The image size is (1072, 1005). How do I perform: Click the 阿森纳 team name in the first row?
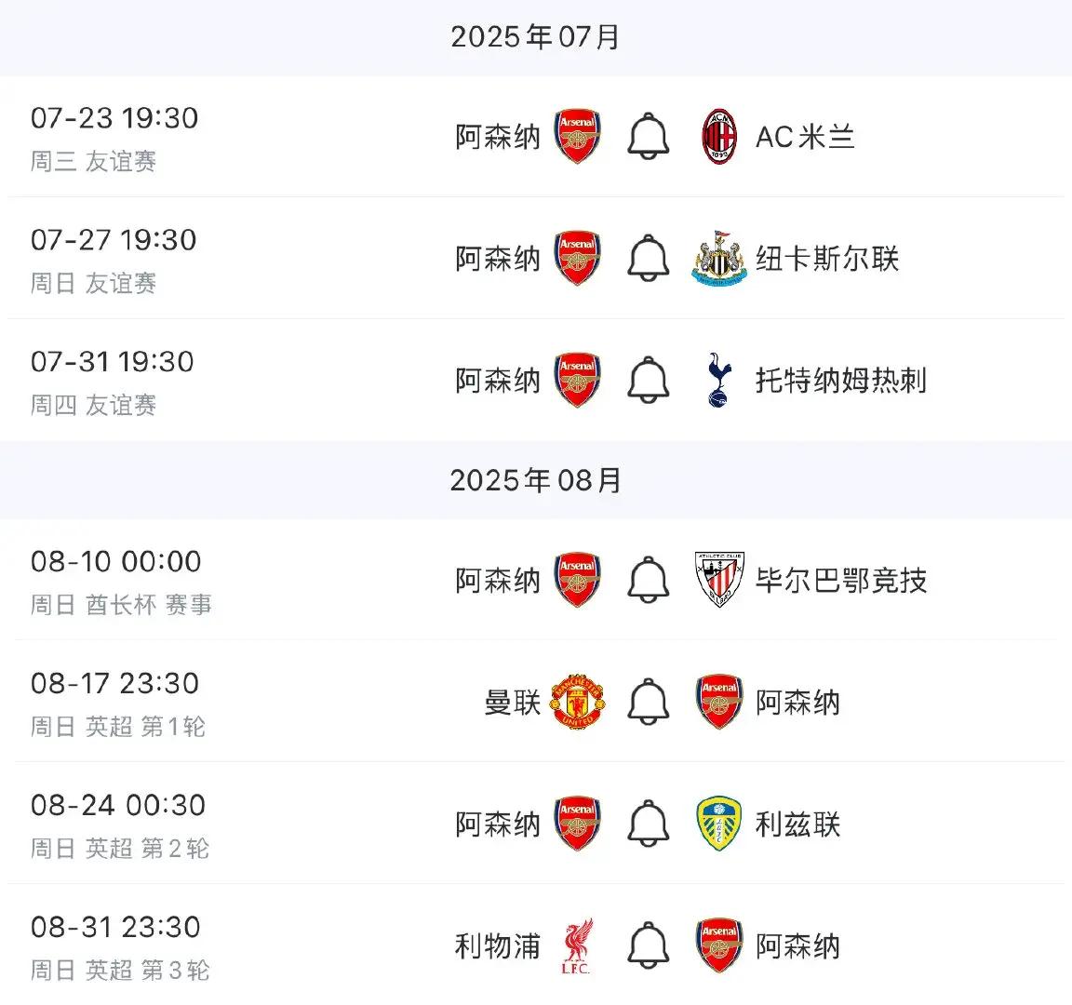click(497, 136)
